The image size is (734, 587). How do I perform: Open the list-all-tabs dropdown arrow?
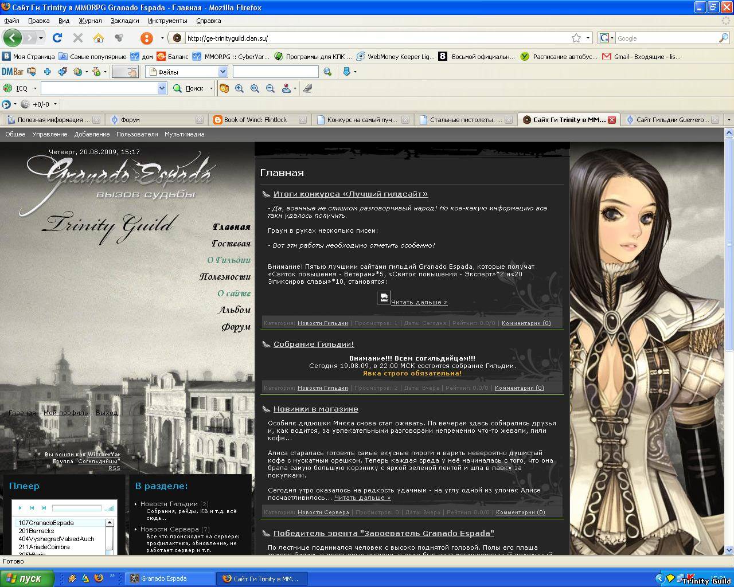[728, 120]
